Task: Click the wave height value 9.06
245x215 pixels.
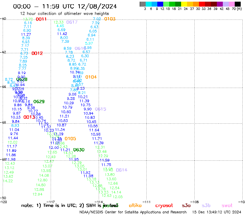Action: [73, 94]
